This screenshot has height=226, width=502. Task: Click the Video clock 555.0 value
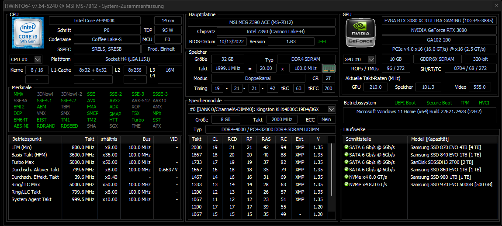click(x=480, y=87)
